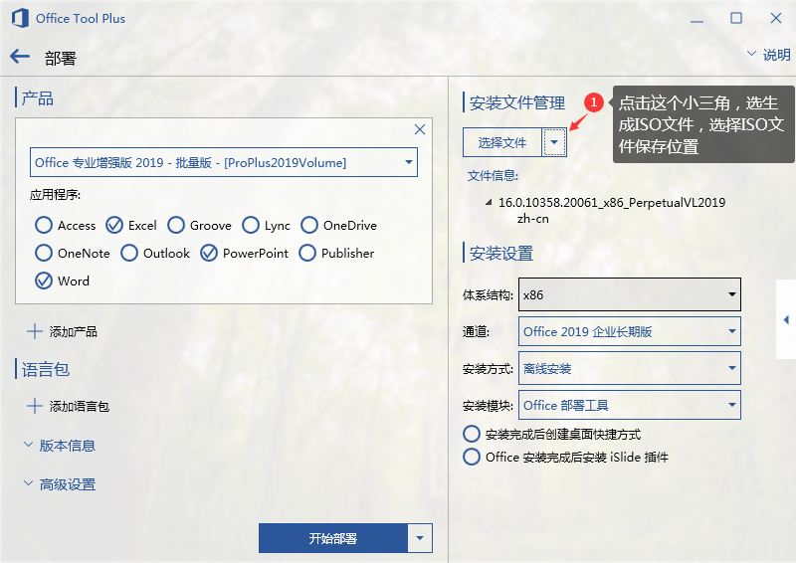Screen dimensions: 796x563
Task: Expand the 版本信息 section
Action: (x=60, y=446)
